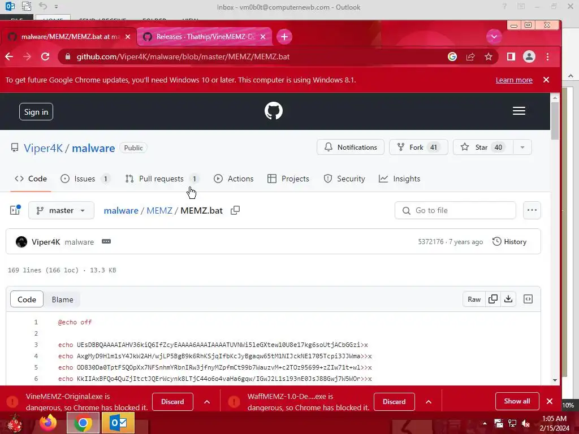Click the Outlook Undo arrow
This screenshot has width=579, height=434.
43,6
